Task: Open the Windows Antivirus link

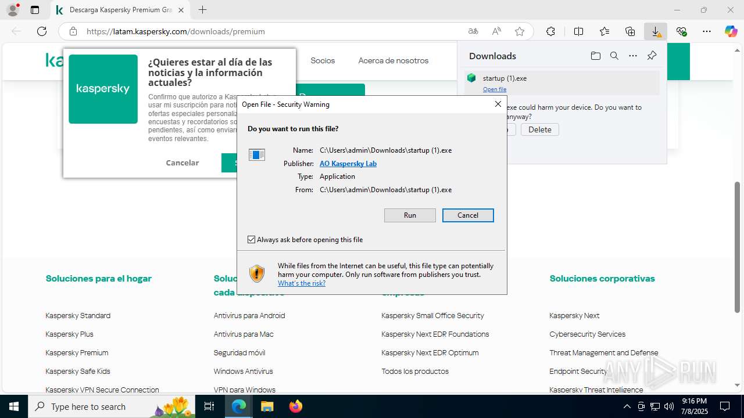Action: click(243, 371)
